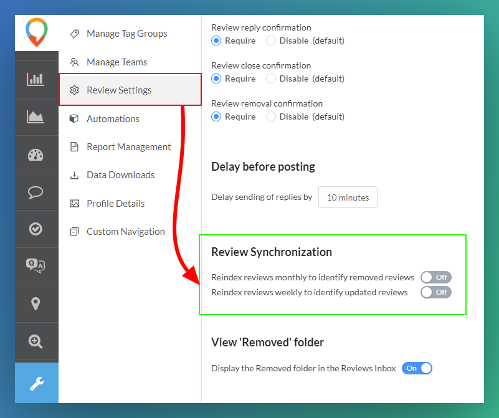The width and height of the screenshot is (499, 418).
Task: Toggle monthly reindex for removed reviews
Action: [435, 277]
